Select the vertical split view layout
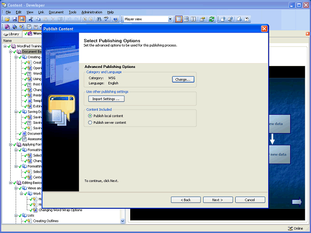Viewport: 311px width, 233px height. tap(193, 19)
